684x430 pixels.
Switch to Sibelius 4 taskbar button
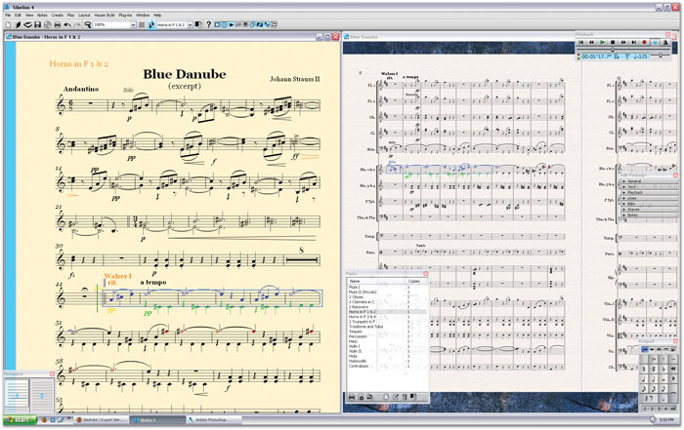157,420
